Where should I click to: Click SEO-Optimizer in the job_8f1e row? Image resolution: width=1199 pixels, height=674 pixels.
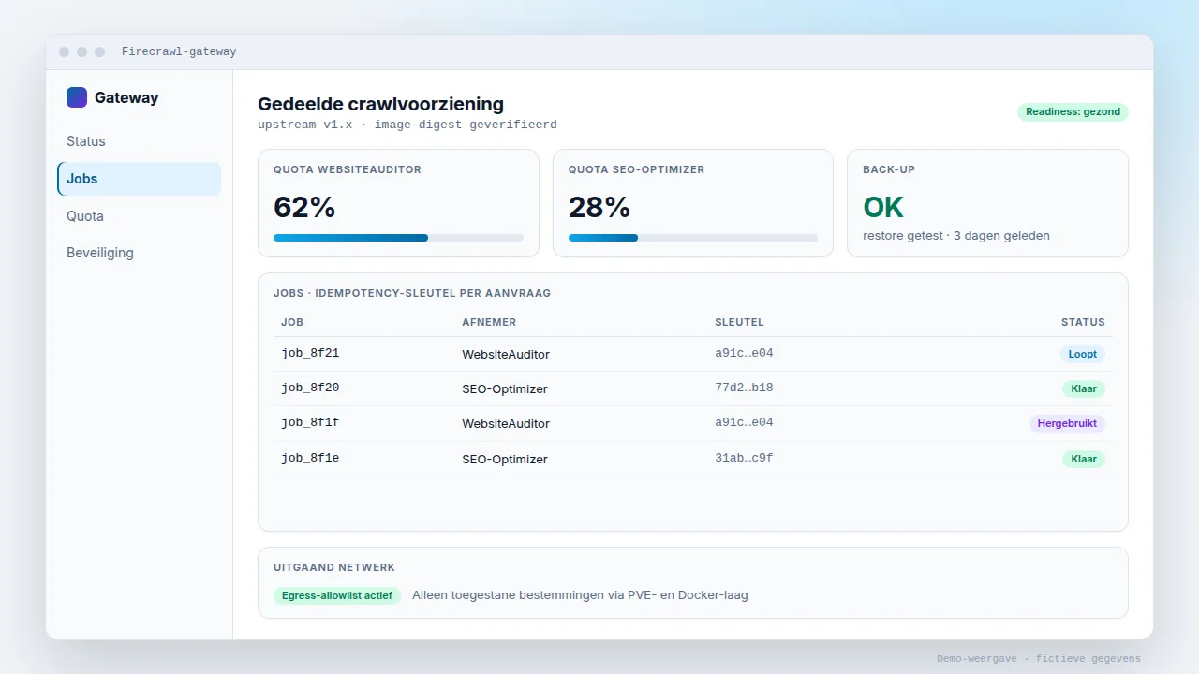click(x=505, y=459)
